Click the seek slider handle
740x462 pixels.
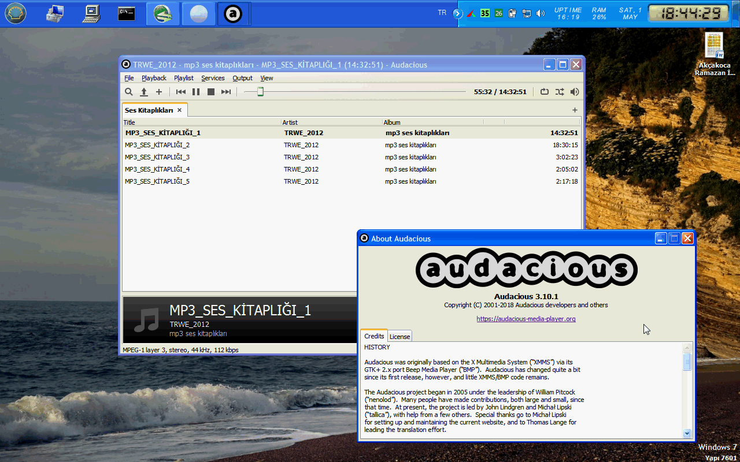click(x=260, y=91)
